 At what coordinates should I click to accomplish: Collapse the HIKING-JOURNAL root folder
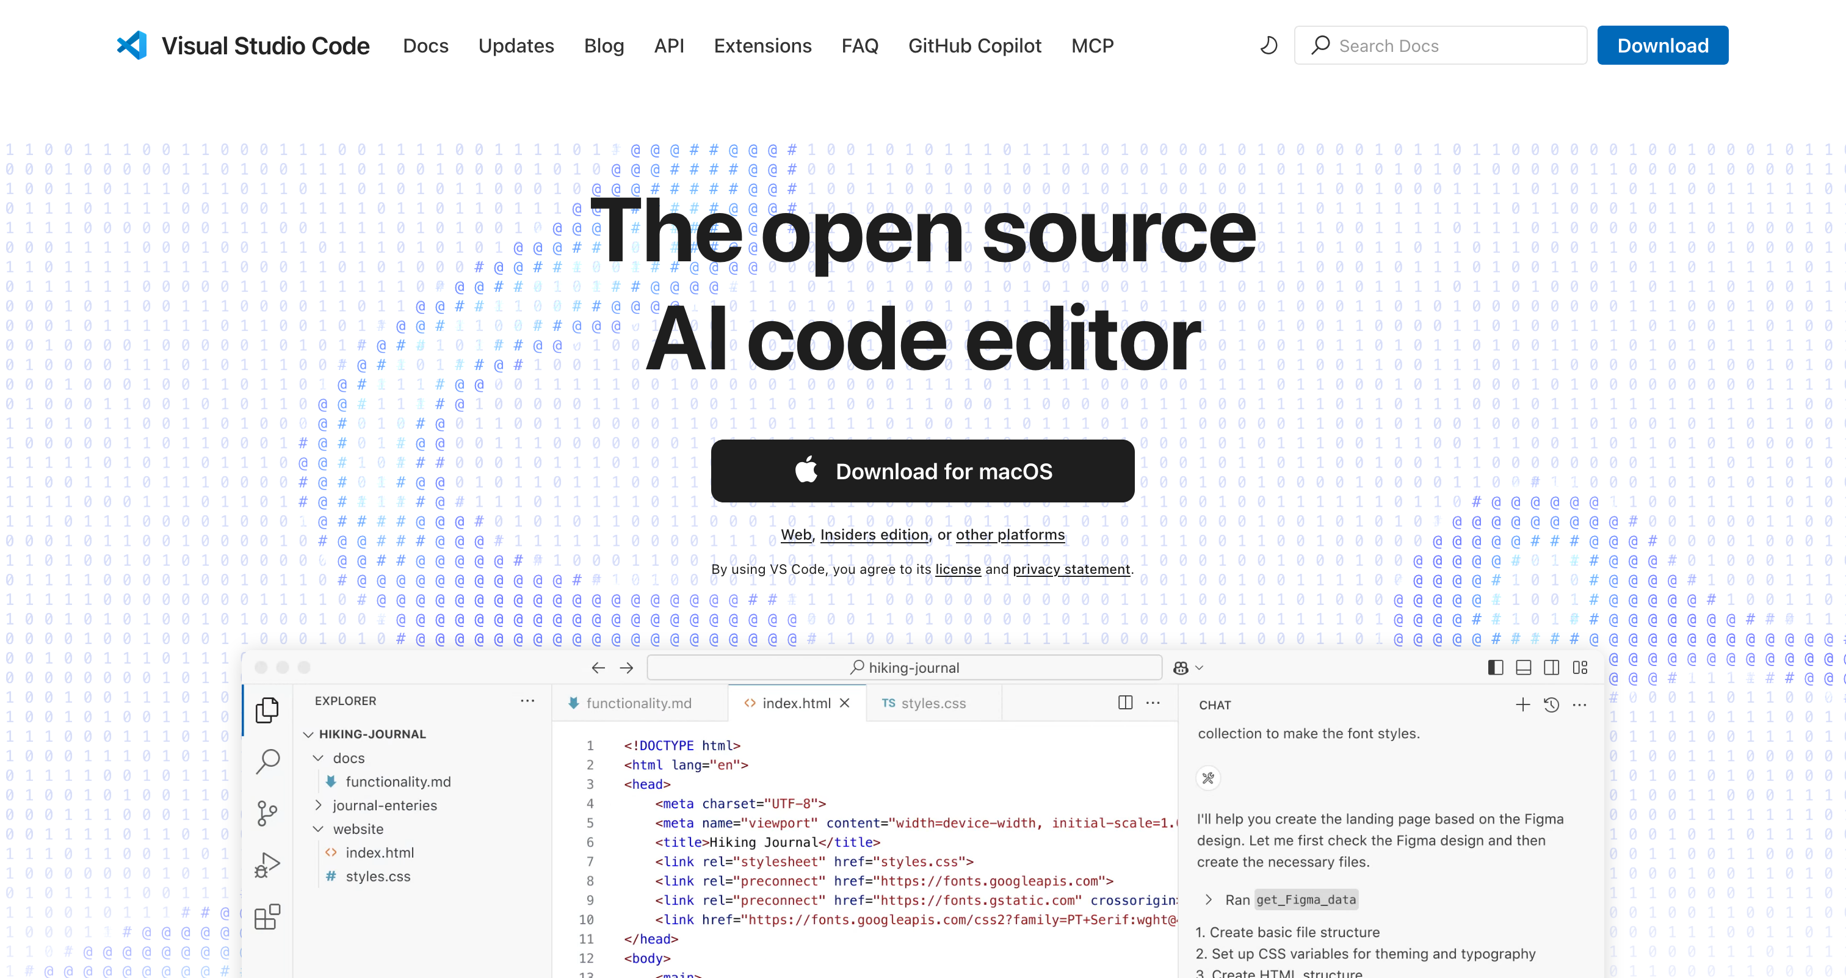(309, 734)
